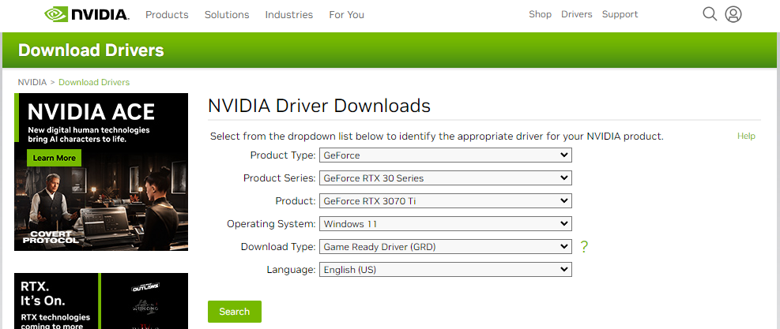Click the green Search button
Screen dimensions: 780x329
234,312
